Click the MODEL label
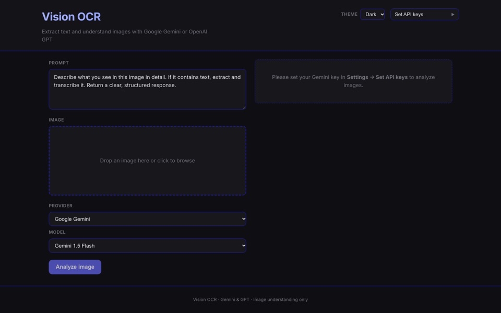 (57, 232)
